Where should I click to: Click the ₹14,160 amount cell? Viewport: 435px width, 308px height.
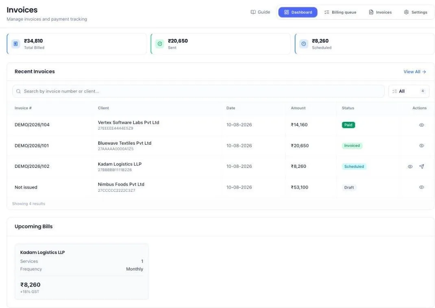pos(299,125)
